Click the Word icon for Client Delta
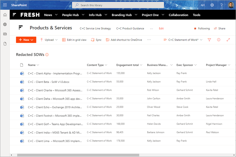The image size is (236, 157). click(x=22, y=99)
